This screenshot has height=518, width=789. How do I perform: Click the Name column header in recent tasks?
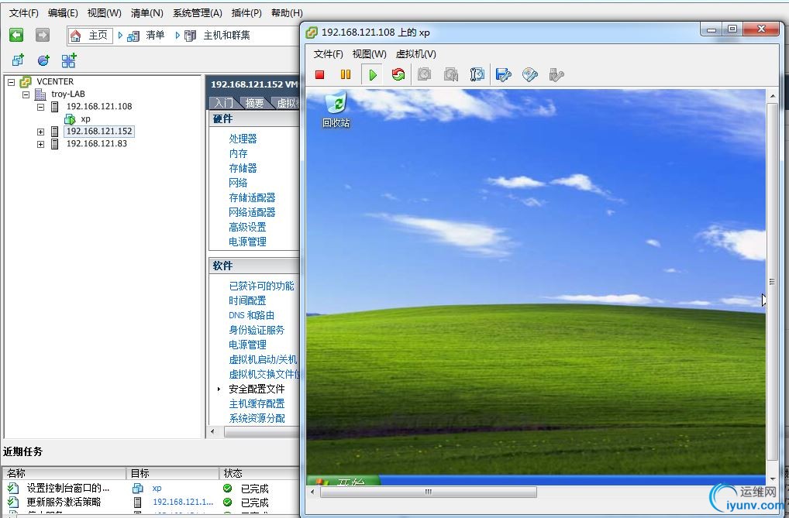[x=65, y=473]
